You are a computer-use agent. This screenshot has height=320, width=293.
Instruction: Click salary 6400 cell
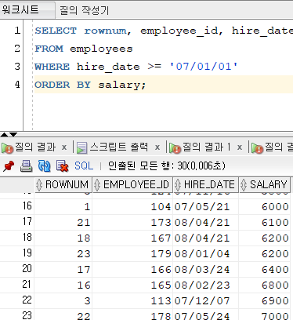265,270
